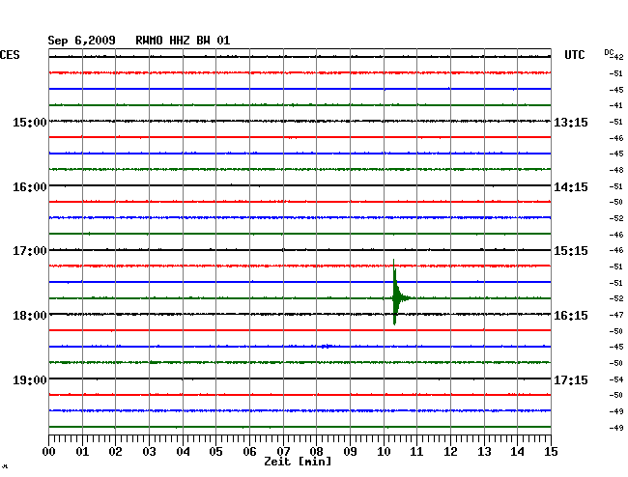Screen dimensions: 628x477
Task: Click the 13:15 UTC time label
Action: (x=571, y=122)
